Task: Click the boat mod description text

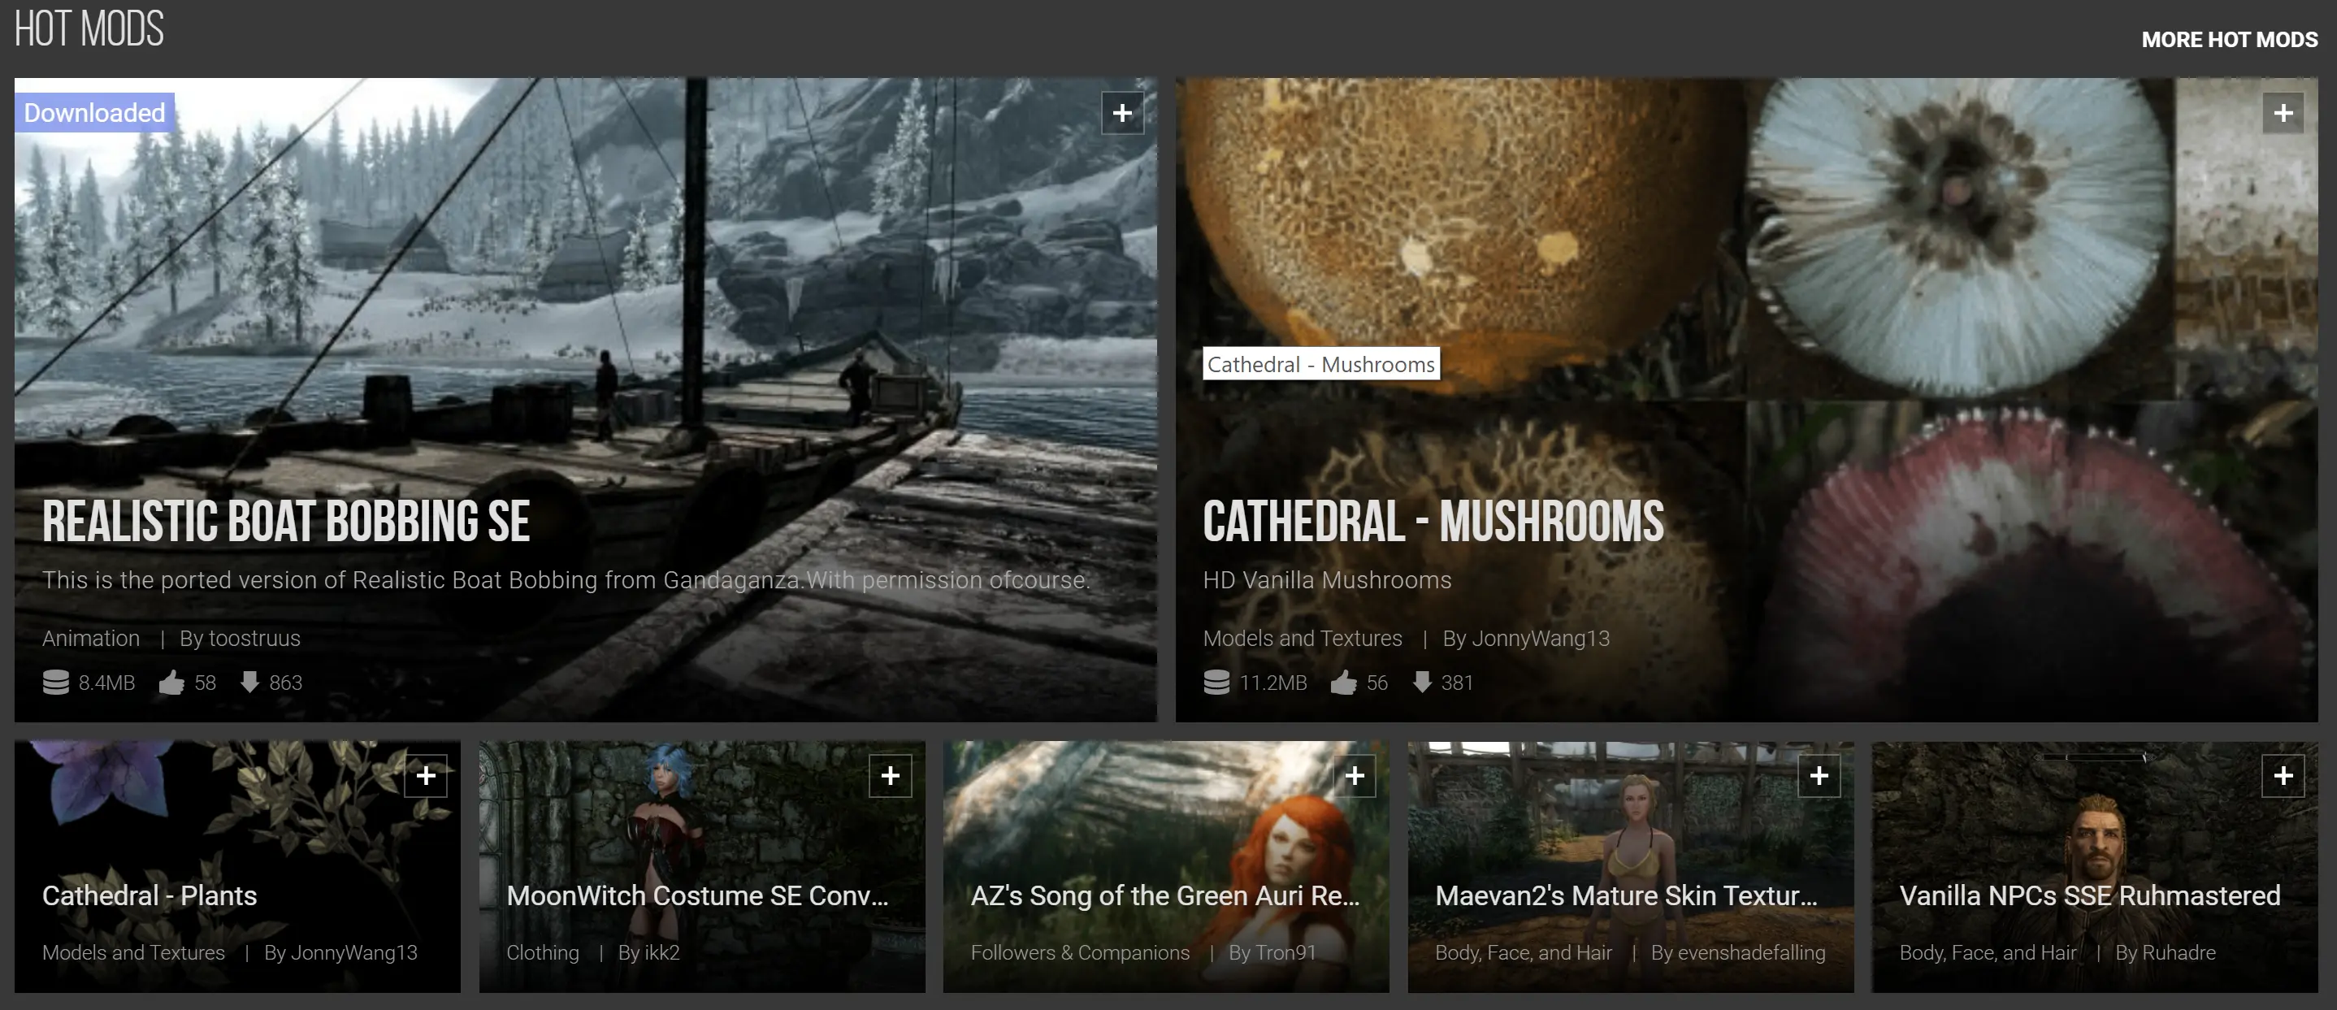Action: pos(566,580)
